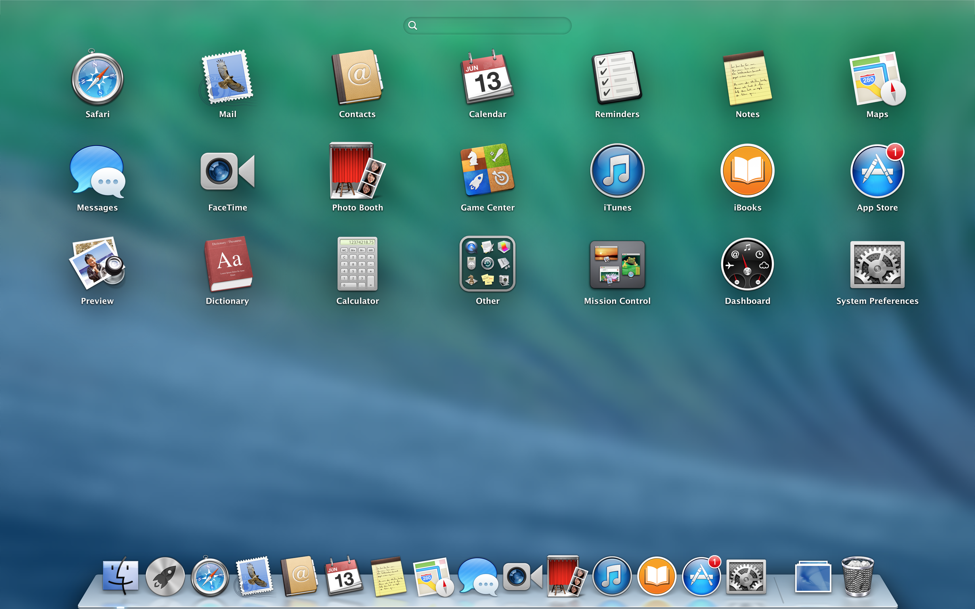Click the Launchpad rocket in Dock
Viewport: 975px width, 609px height.
(x=165, y=577)
